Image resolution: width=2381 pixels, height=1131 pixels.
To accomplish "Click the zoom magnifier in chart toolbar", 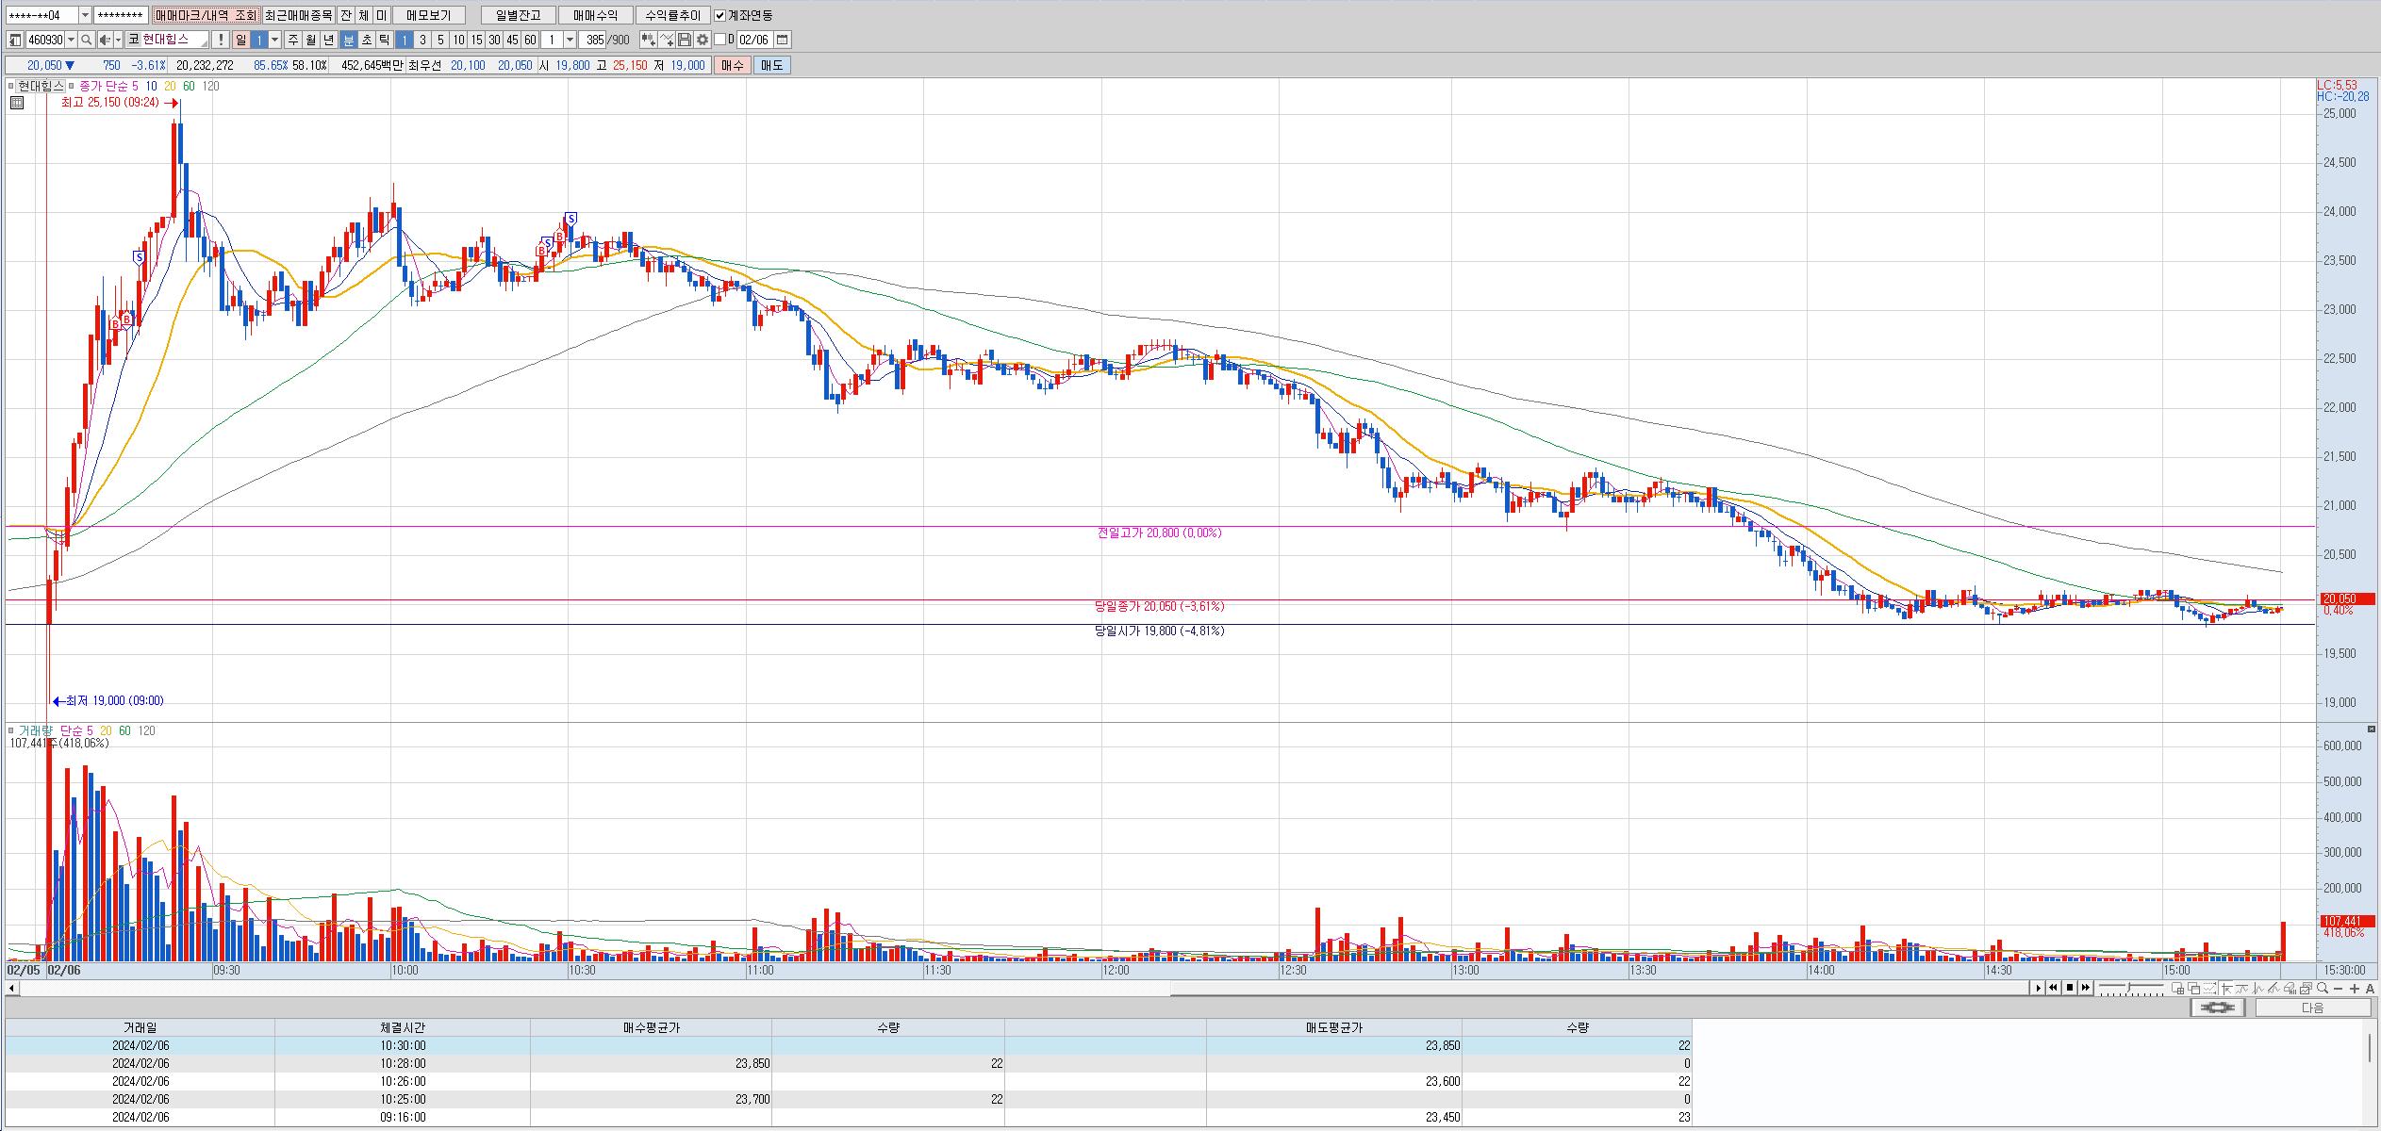I will tap(2323, 988).
